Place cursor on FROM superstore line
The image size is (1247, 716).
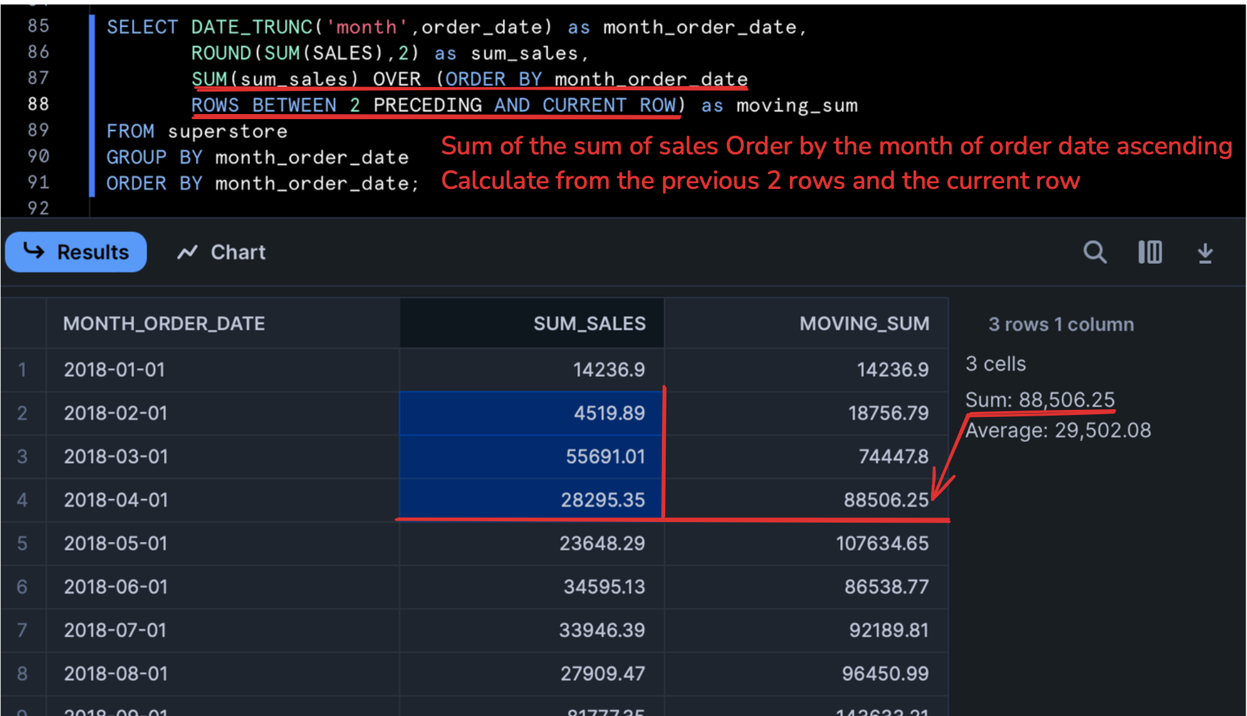tap(196, 131)
